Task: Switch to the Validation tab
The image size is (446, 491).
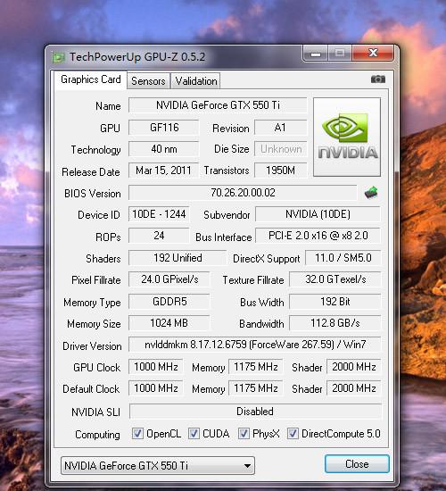Action: pyautogui.click(x=196, y=81)
